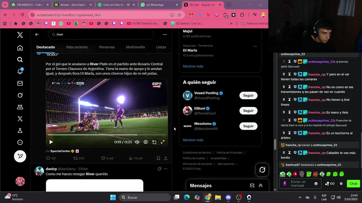Switch to Listas tab
The width and height of the screenshot is (362, 203).
(x=161, y=47)
